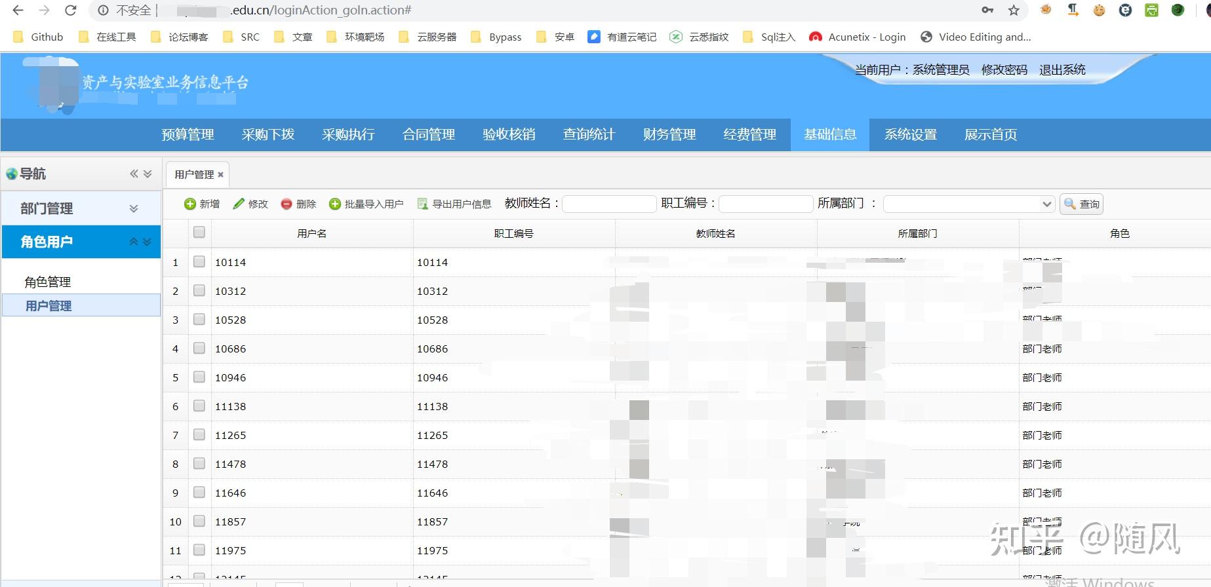Open 角色管理 in the sidebar
Viewport: 1211px width, 587px height.
(48, 282)
